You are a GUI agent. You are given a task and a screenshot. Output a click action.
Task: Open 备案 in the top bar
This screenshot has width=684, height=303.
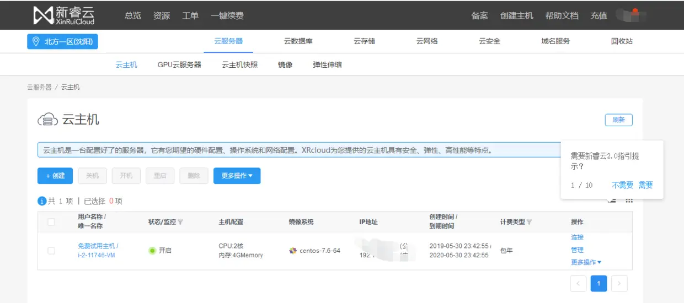(x=480, y=15)
